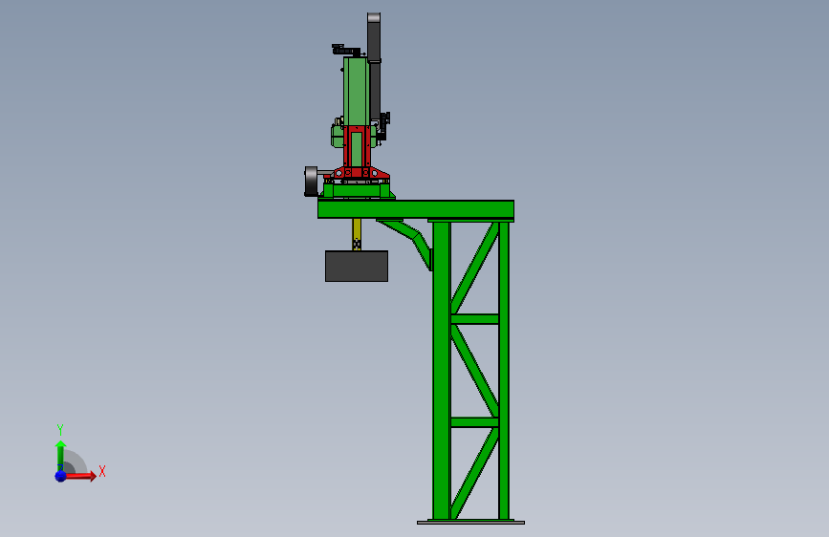Select the flat base plate under green tower
This screenshot has width=829, height=537.
(x=470, y=523)
